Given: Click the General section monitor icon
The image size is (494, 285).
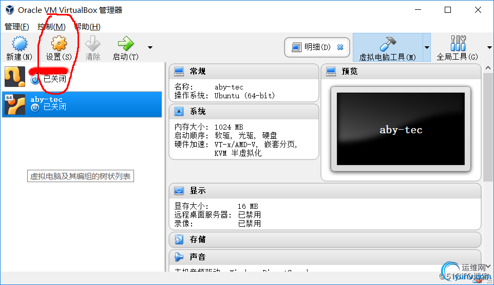Looking at the screenshot, I should [x=179, y=72].
